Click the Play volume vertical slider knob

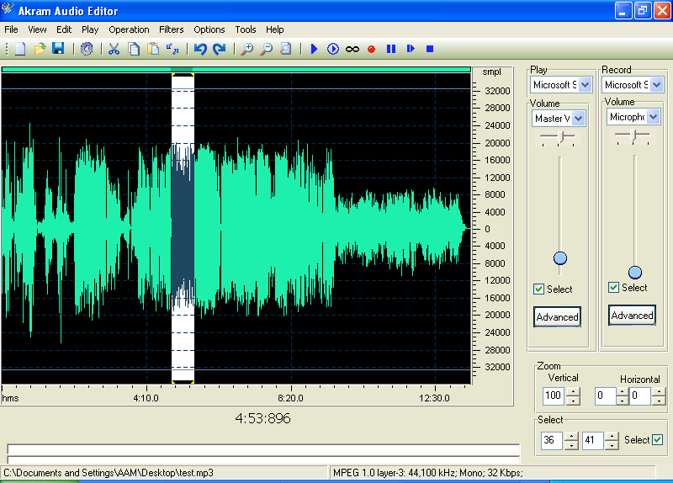tap(560, 258)
